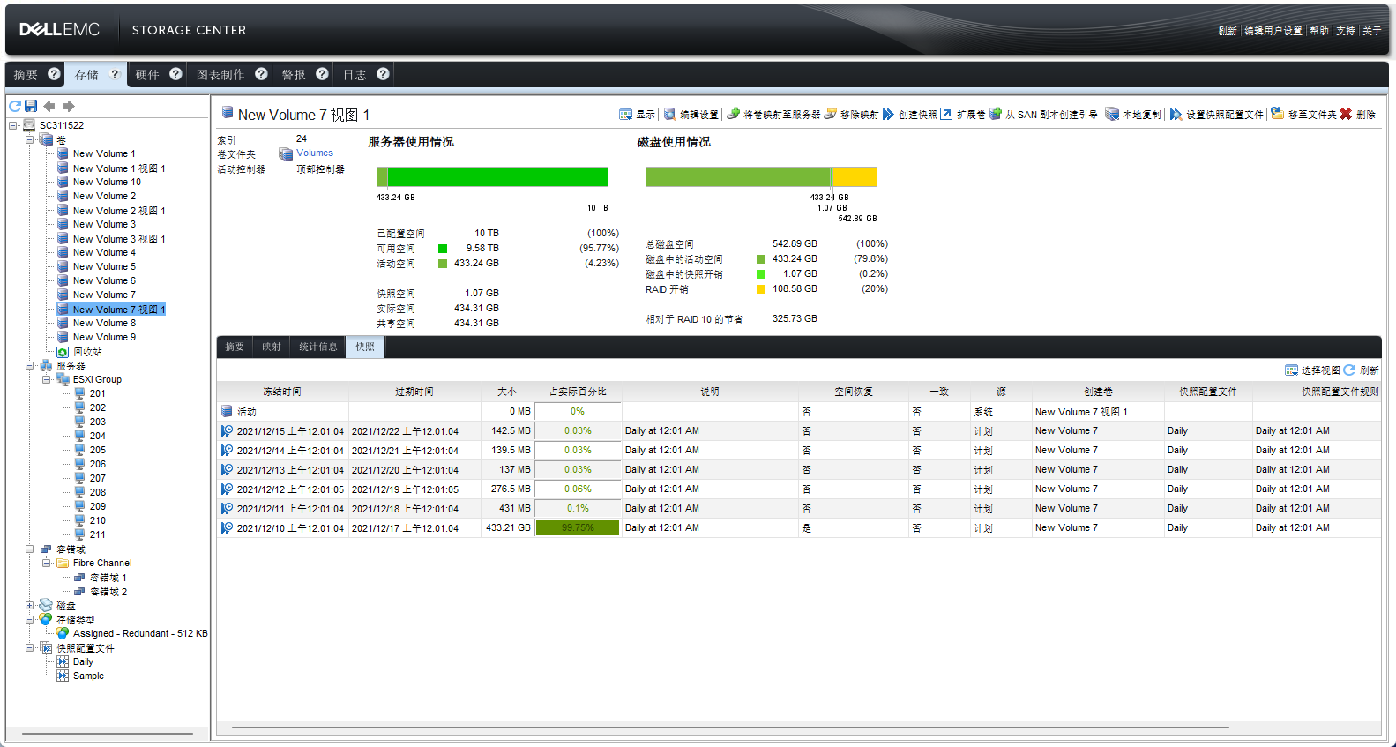Click 创建快照 toolbar button
1396x747 pixels.
point(909,115)
